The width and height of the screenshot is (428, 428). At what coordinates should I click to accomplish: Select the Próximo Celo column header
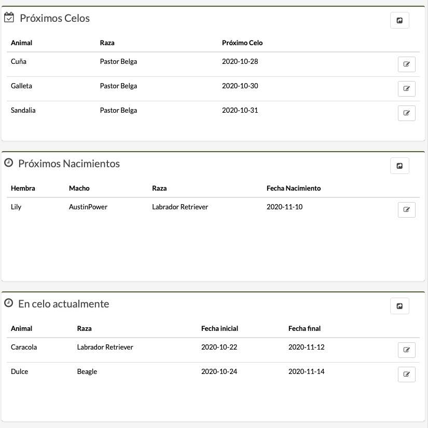[x=242, y=43]
